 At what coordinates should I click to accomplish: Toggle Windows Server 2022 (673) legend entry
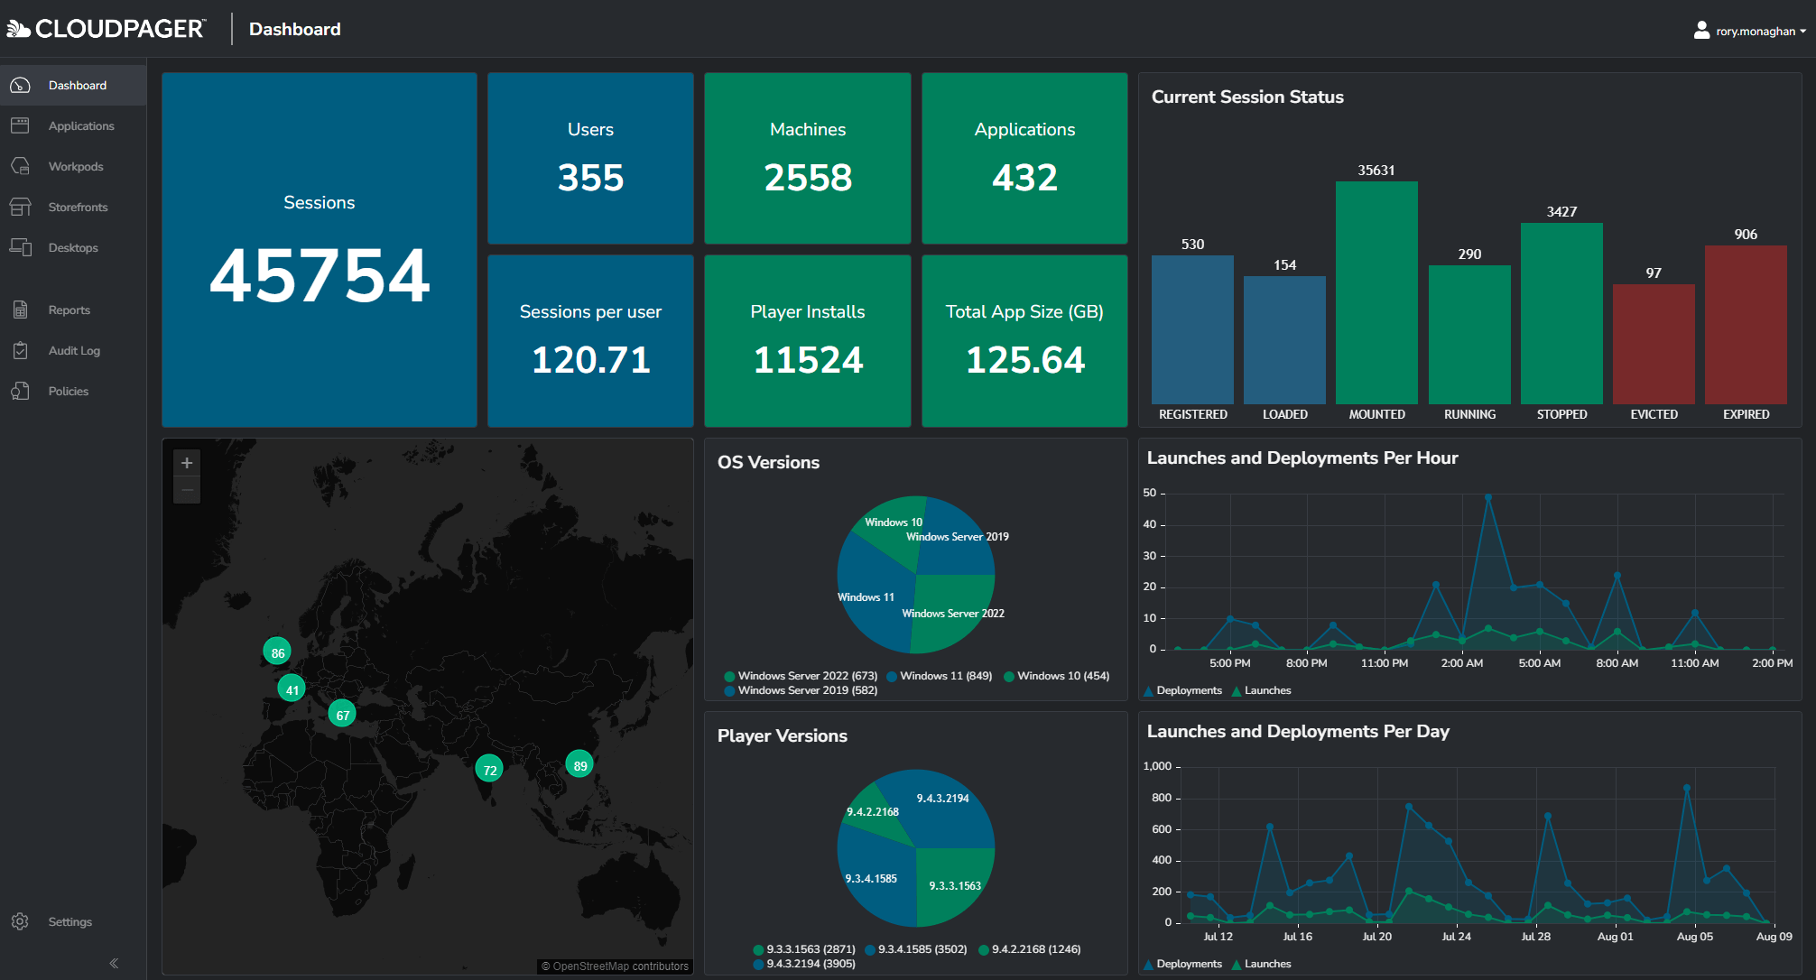coord(801,676)
